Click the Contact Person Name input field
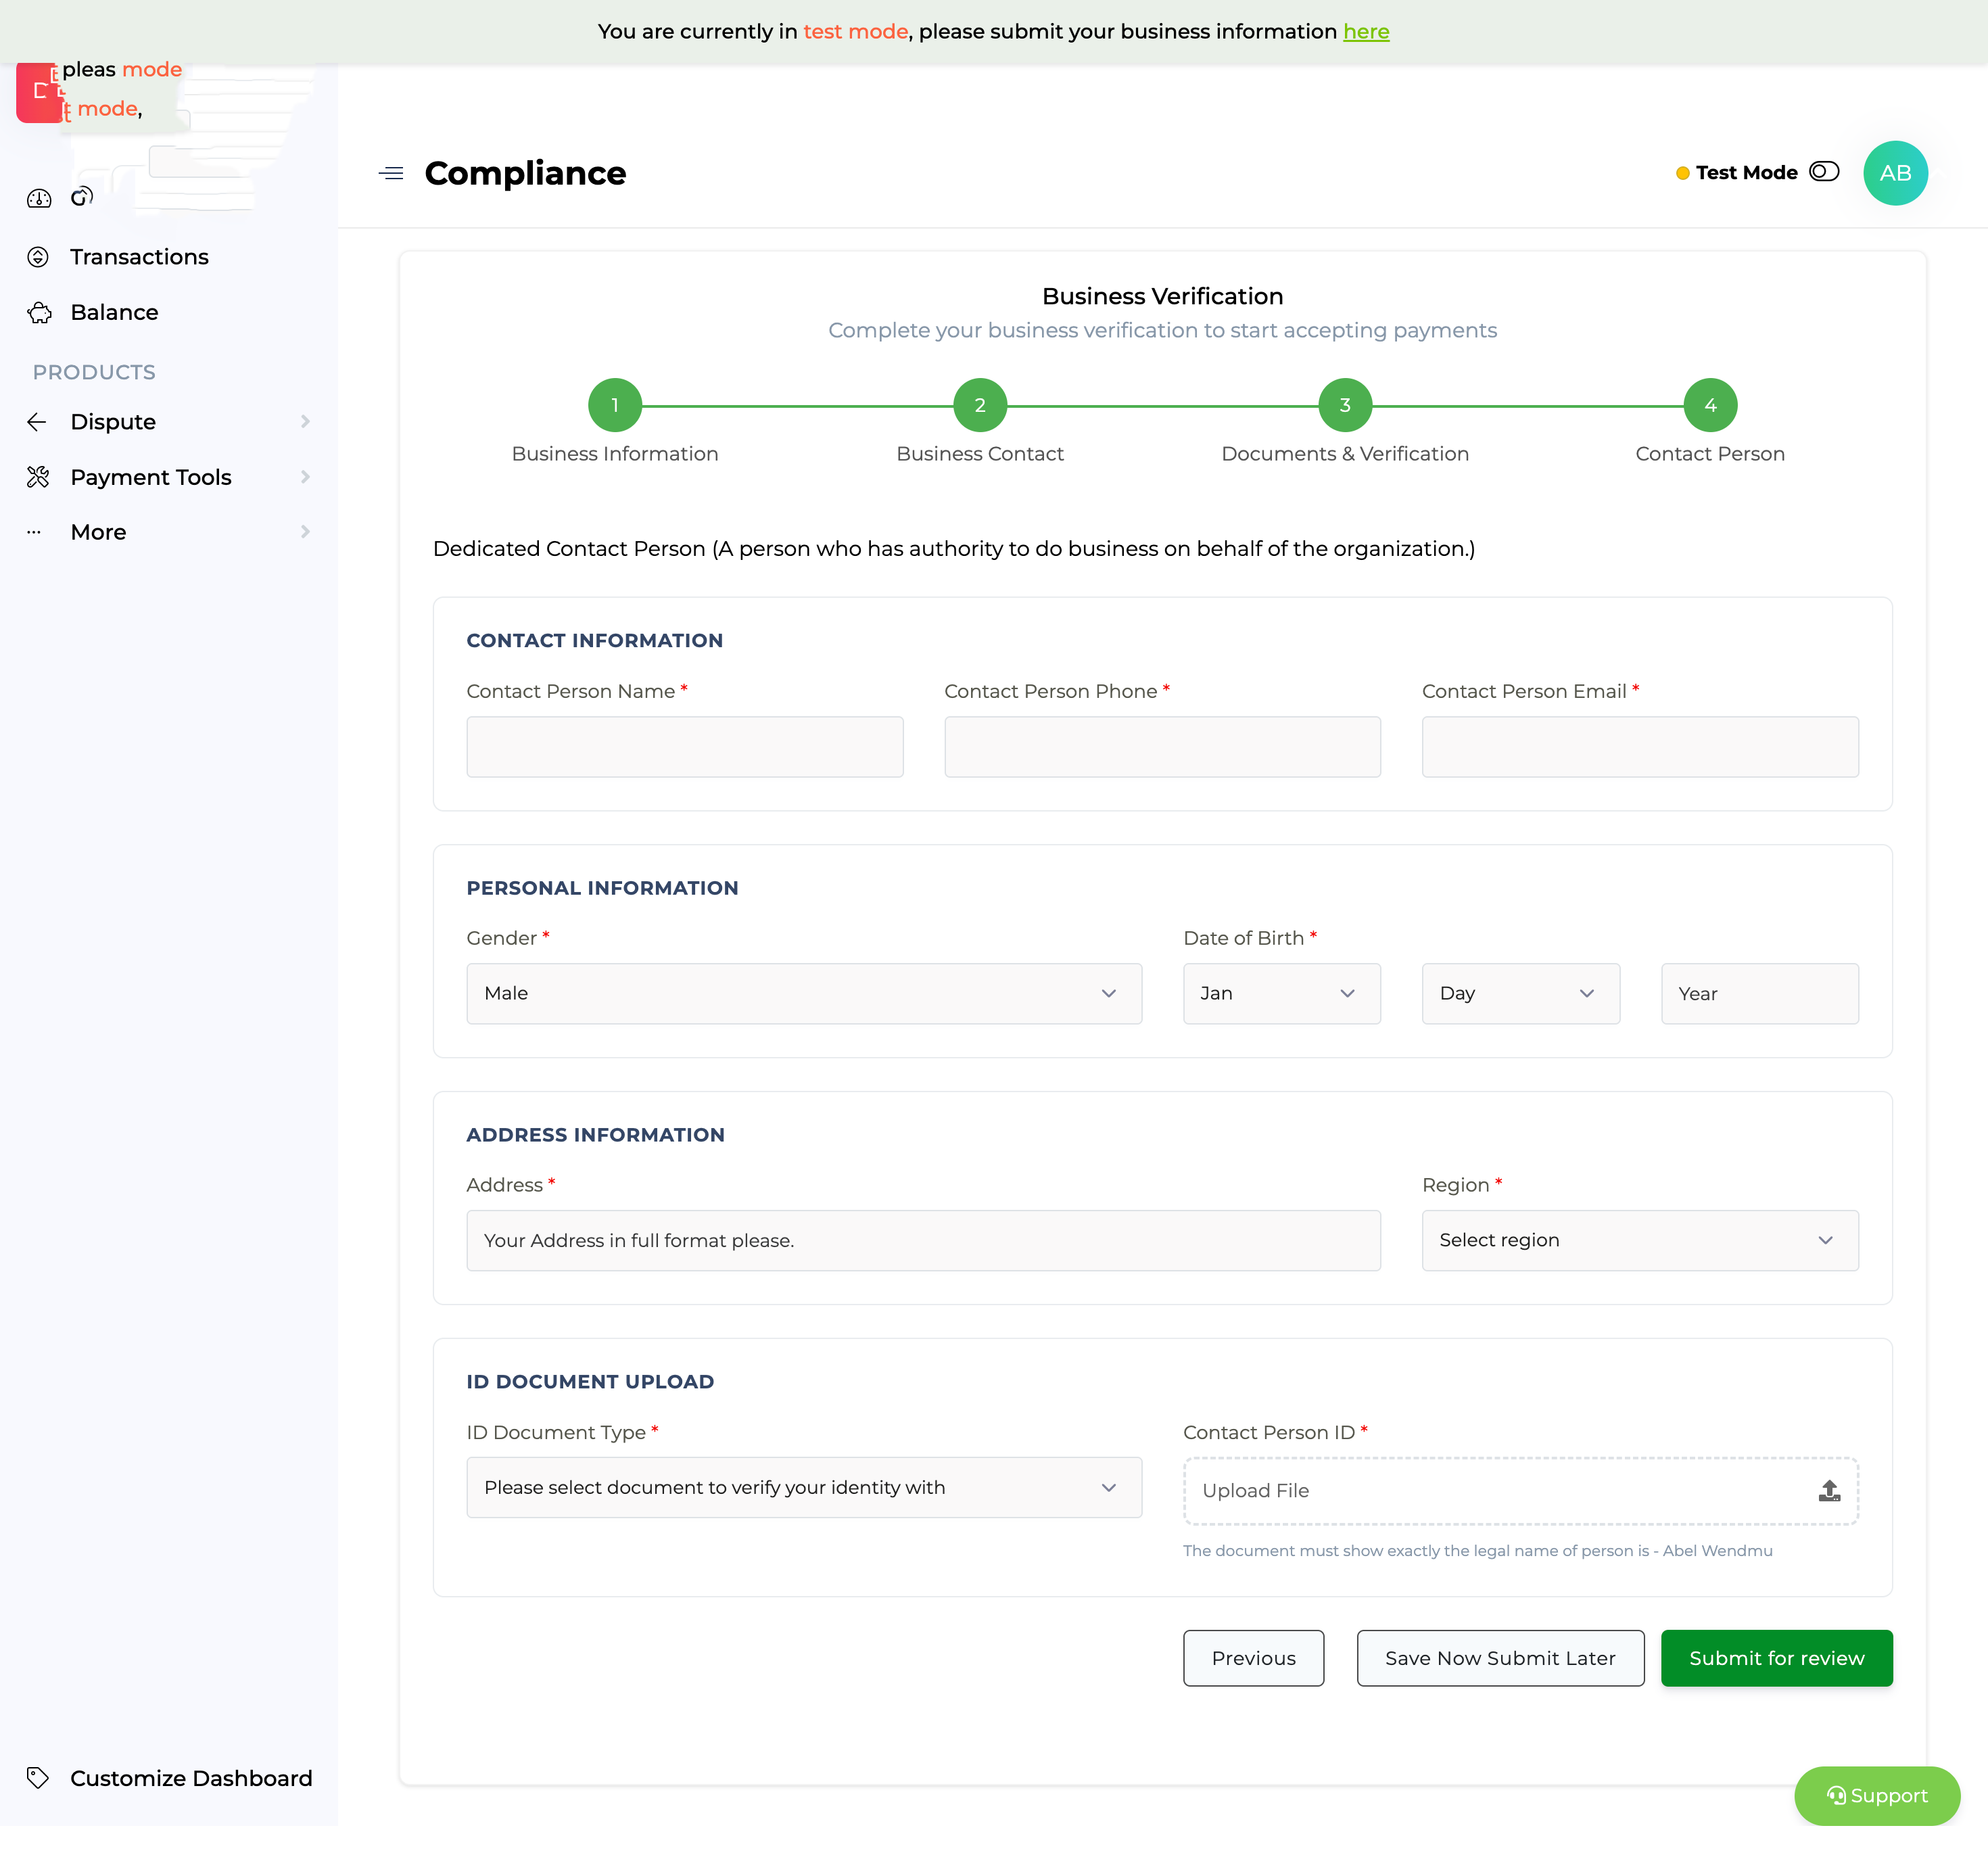The image size is (1988, 1853). [684, 747]
